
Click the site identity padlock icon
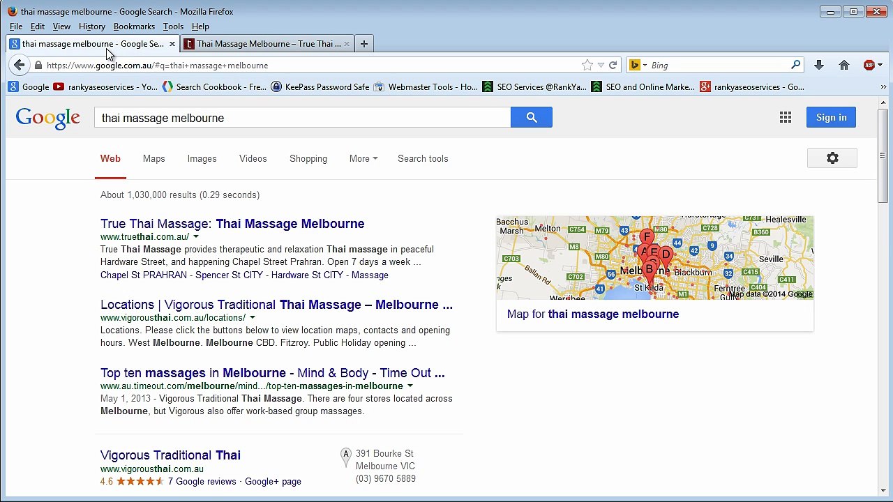pyautogui.click(x=38, y=65)
